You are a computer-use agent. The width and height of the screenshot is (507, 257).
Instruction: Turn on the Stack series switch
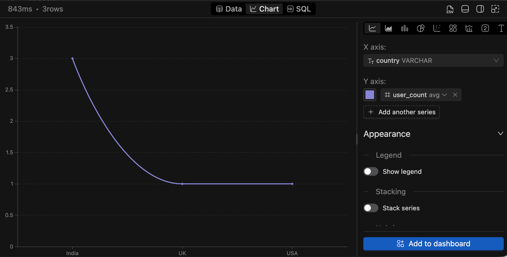[x=371, y=208]
